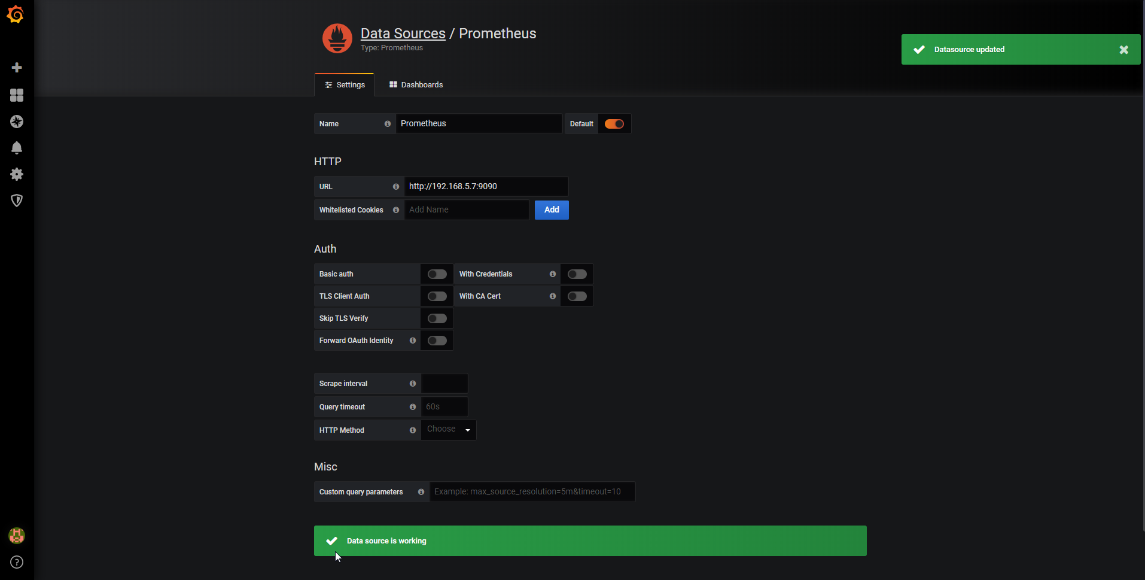Click the info icon beside Forward OAuth Identity
Viewport: 1145px width, 580px height.
click(x=413, y=341)
